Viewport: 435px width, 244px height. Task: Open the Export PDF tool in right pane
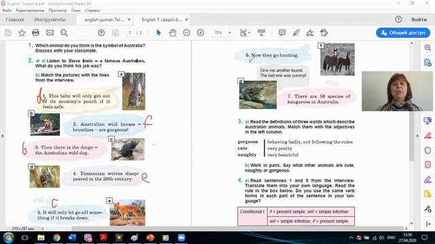pyautogui.click(x=428, y=63)
